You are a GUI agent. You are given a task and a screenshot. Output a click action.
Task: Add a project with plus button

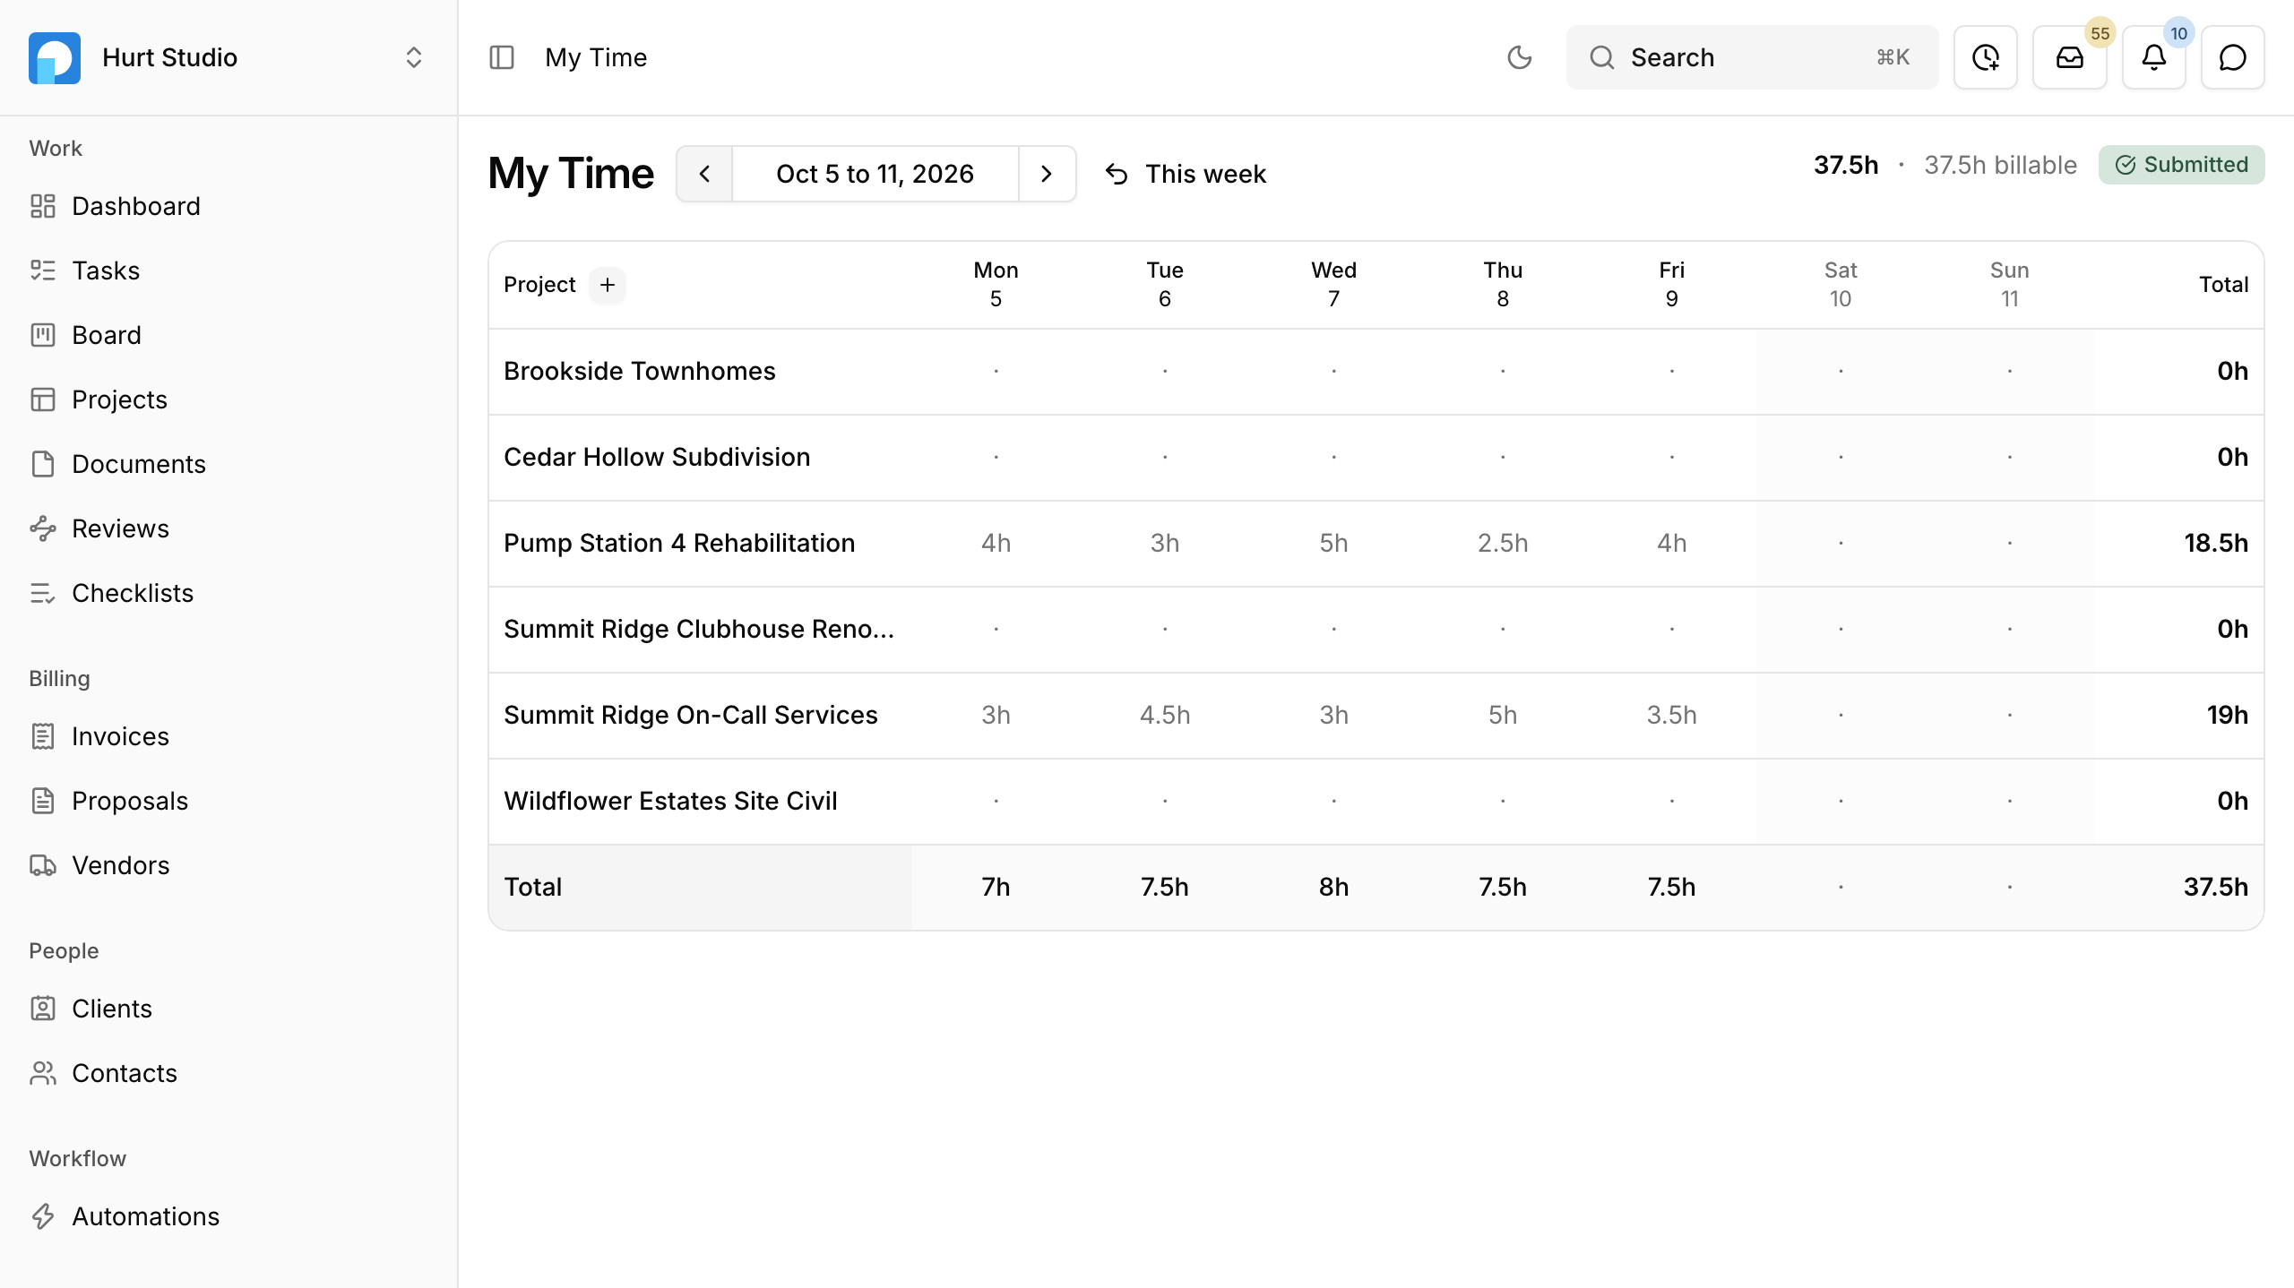(608, 285)
